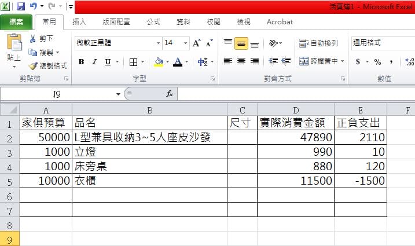Viewport: 415px width, 246px height.
Task: Open the font color dropdown arrow
Action: (186, 62)
